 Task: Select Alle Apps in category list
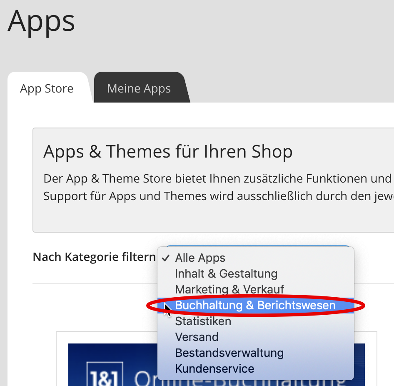click(256, 258)
